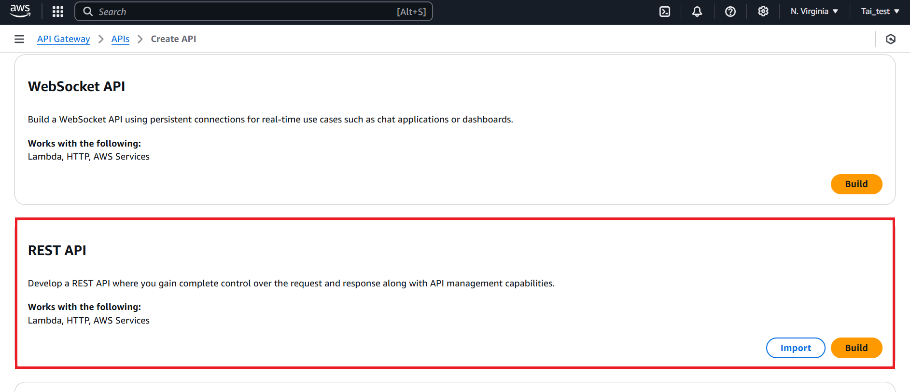Viewport: 910px width, 392px height.
Task: Click the Create API breadcrumb text
Action: point(173,39)
